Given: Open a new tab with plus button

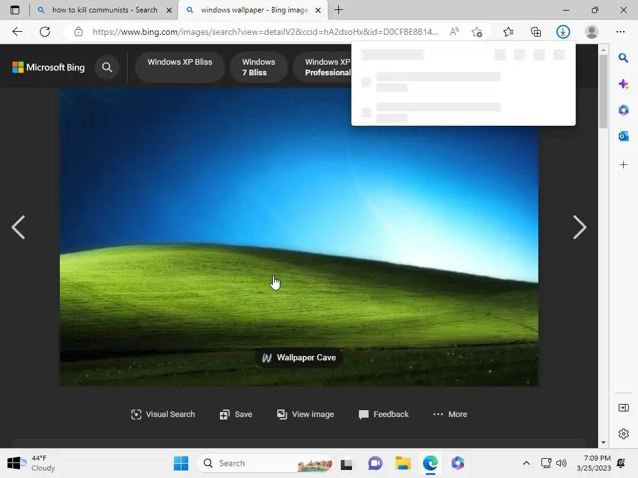Looking at the screenshot, I should click(x=338, y=10).
